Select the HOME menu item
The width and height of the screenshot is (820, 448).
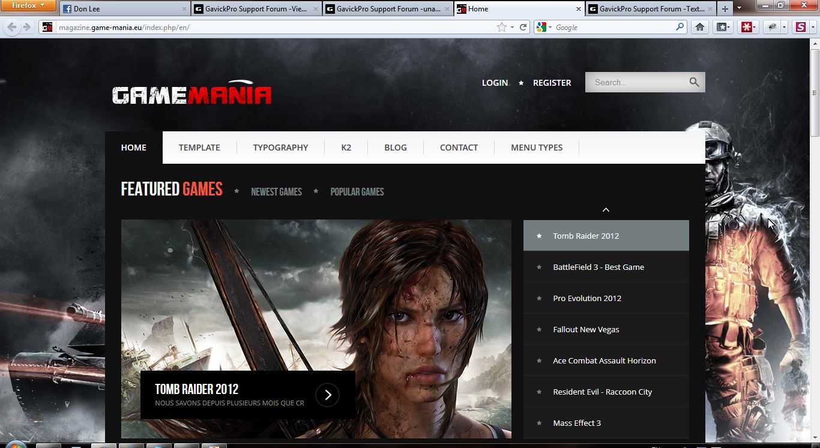(x=133, y=148)
